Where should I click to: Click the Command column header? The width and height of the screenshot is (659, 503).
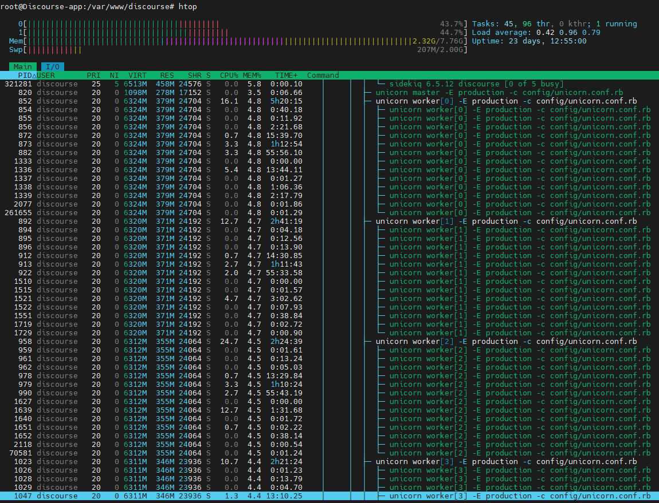[x=323, y=76]
